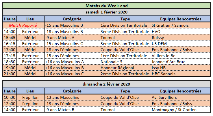The height and width of the screenshot is (116, 213).
Task: Click the 'Jeanne d'Arc Bruz' cell
Action: [181, 62]
